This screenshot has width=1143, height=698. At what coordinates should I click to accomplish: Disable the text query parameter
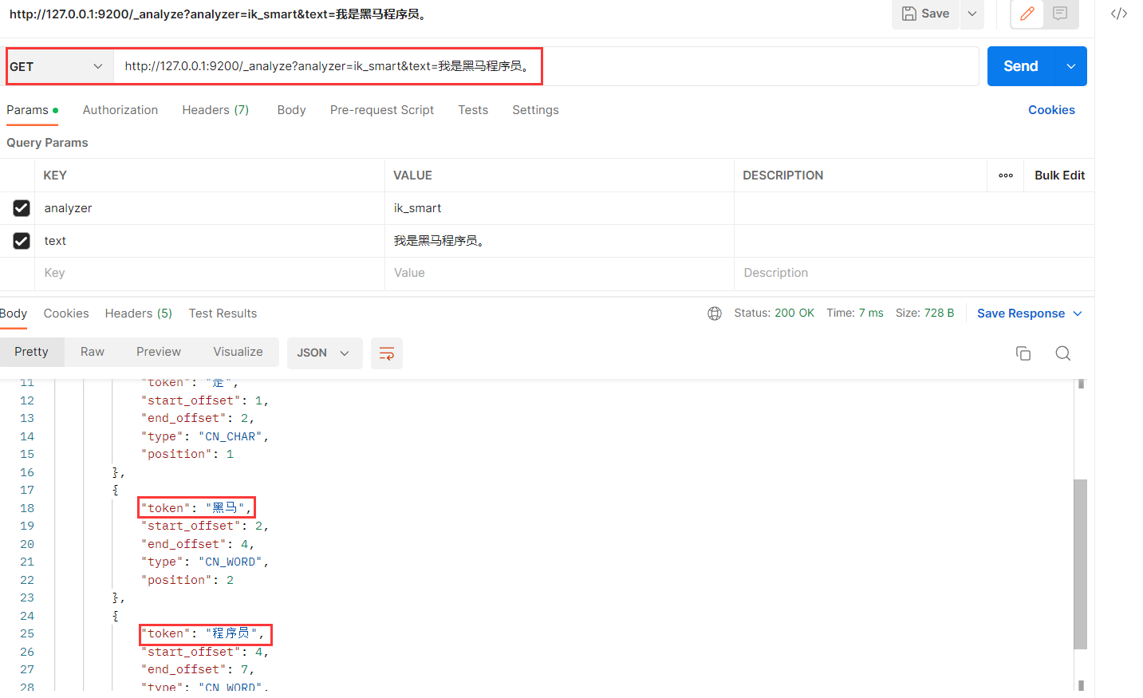coord(21,240)
